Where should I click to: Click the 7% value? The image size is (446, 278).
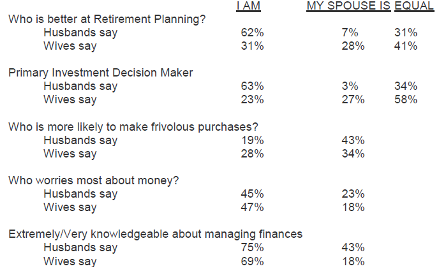coord(351,32)
